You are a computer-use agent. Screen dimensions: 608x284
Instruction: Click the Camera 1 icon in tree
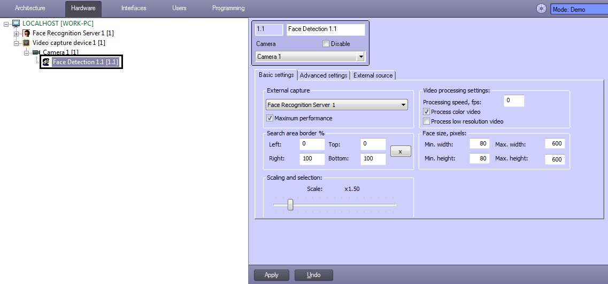[x=36, y=52]
